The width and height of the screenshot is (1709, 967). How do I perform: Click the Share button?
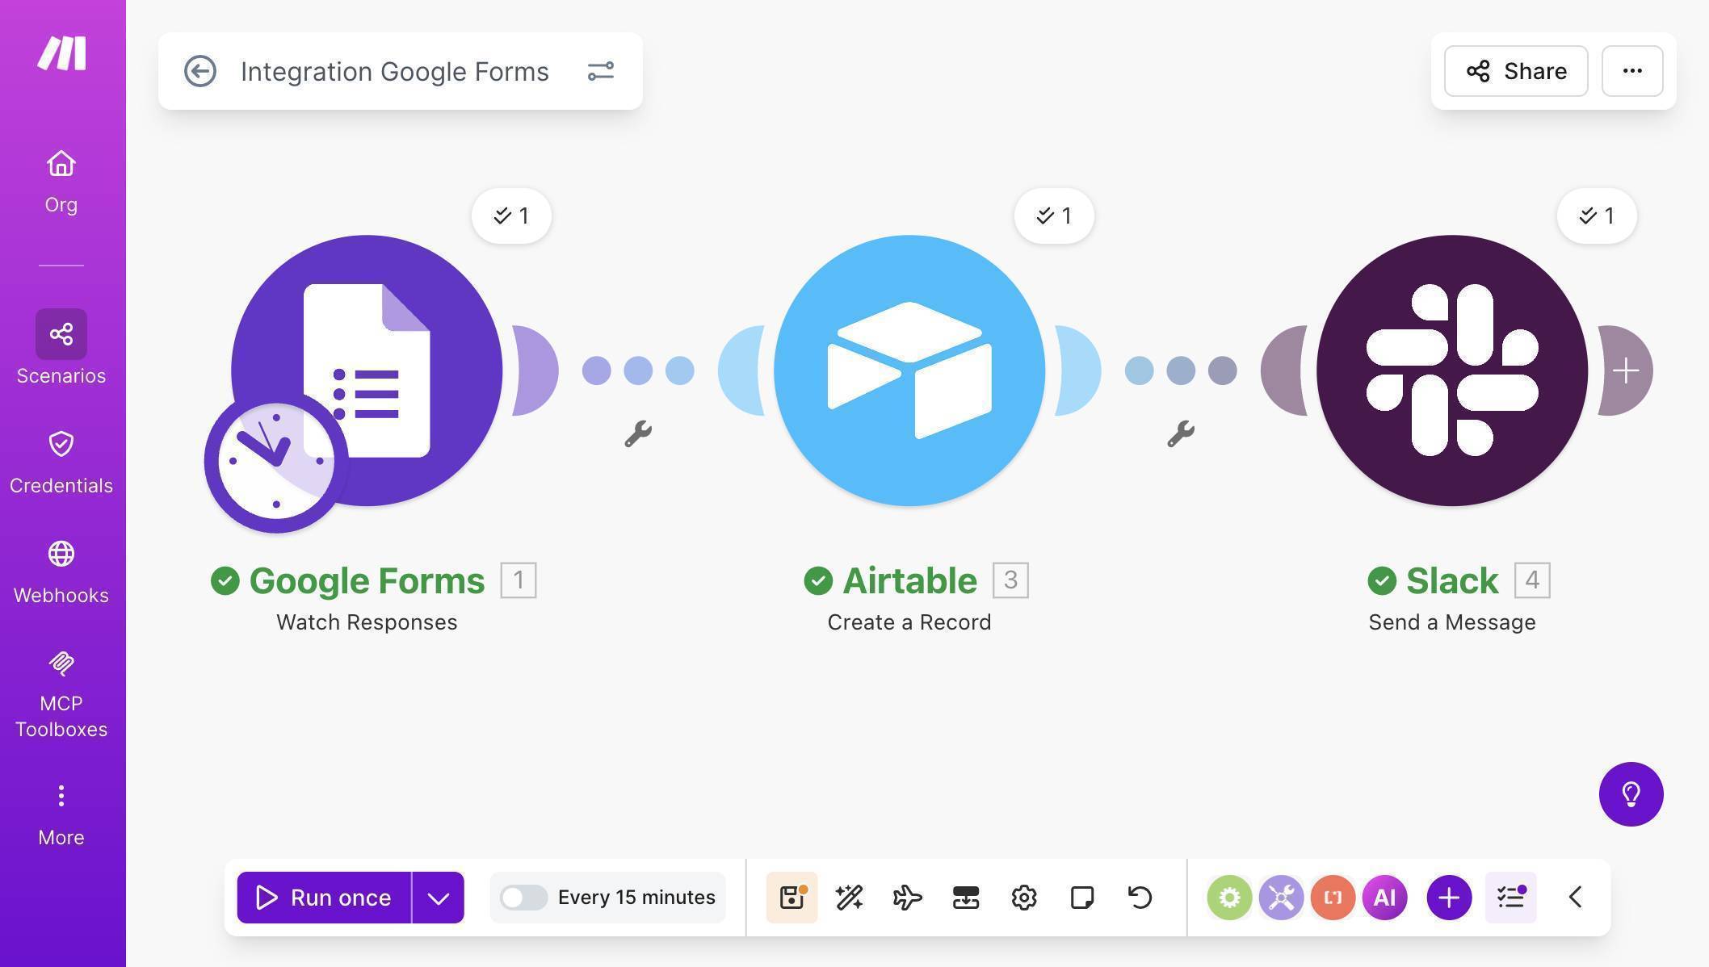(1515, 71)
